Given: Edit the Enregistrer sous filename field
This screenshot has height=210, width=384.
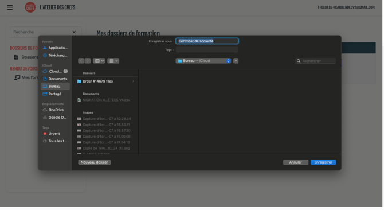Looking at the screenshot, I should tap(207, 41).
